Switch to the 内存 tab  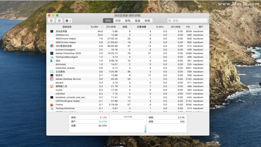pyautogui.click(x=118, y=20)
